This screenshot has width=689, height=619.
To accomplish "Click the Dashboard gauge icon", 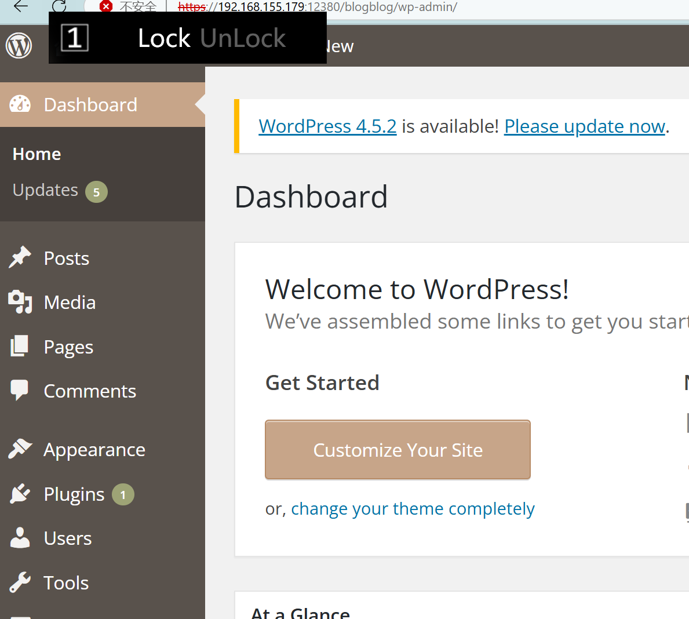I will [x=20, y=105].
